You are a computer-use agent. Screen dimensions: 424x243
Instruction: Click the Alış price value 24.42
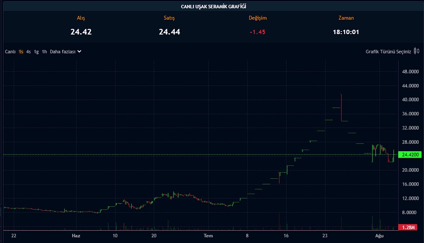coord(81,32)
